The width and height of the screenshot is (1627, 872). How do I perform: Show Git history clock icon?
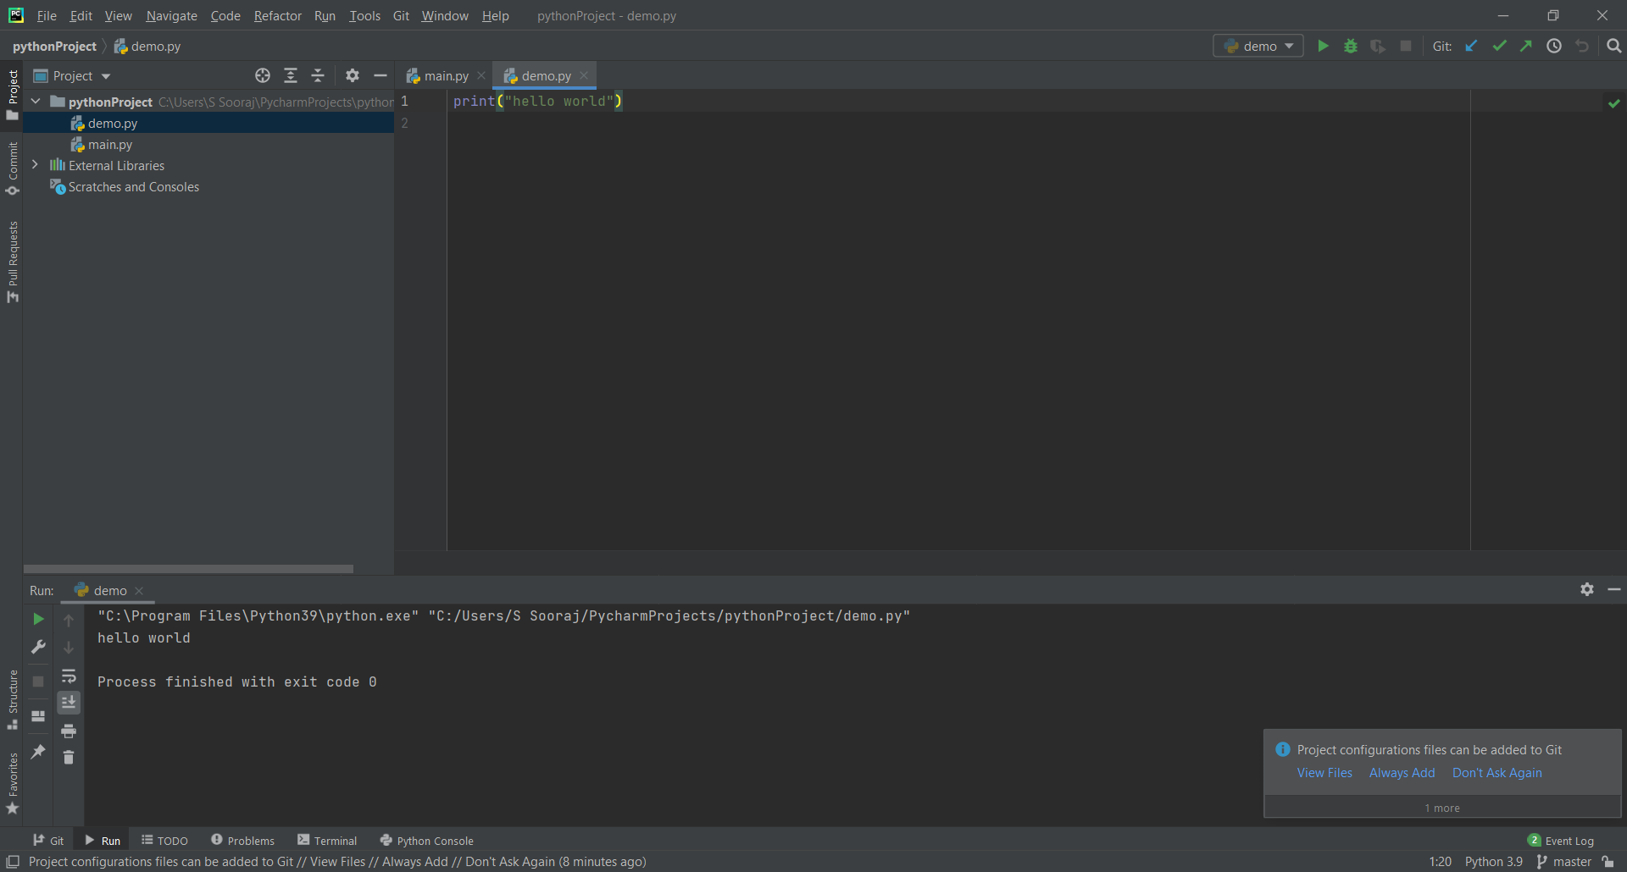[1554, 47]
